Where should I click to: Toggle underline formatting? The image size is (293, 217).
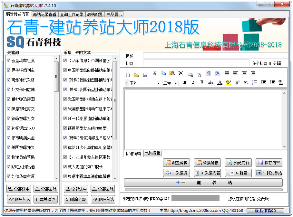[x=202, y=82]
